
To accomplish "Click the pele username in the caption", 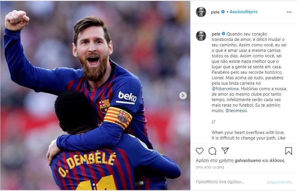I will 216,34.
